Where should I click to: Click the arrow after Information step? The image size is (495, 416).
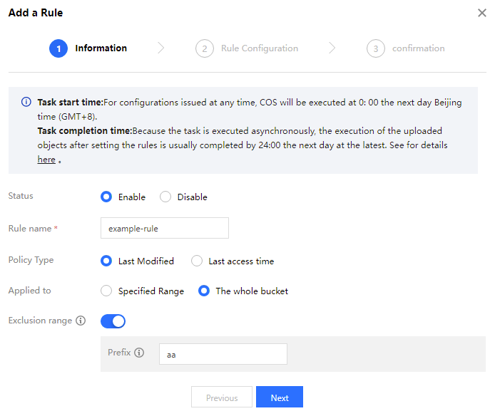coord(161,48)
